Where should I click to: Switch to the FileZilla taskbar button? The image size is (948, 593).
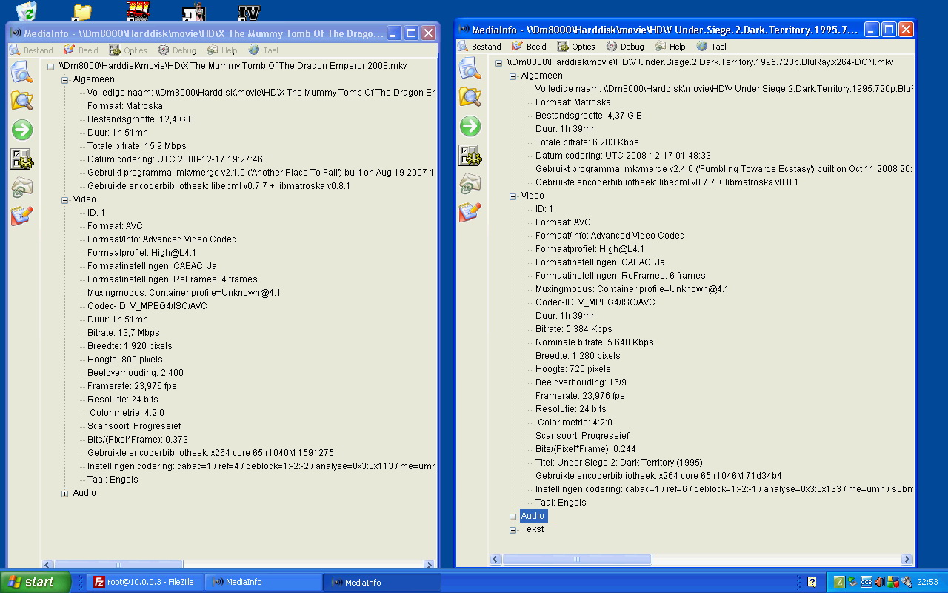coord(144,582)
